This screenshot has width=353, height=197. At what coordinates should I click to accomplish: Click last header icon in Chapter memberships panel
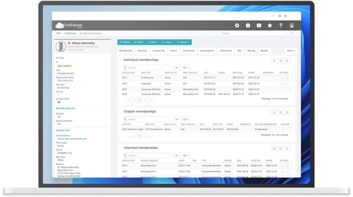pyautogui.click(x=287, y=112)
